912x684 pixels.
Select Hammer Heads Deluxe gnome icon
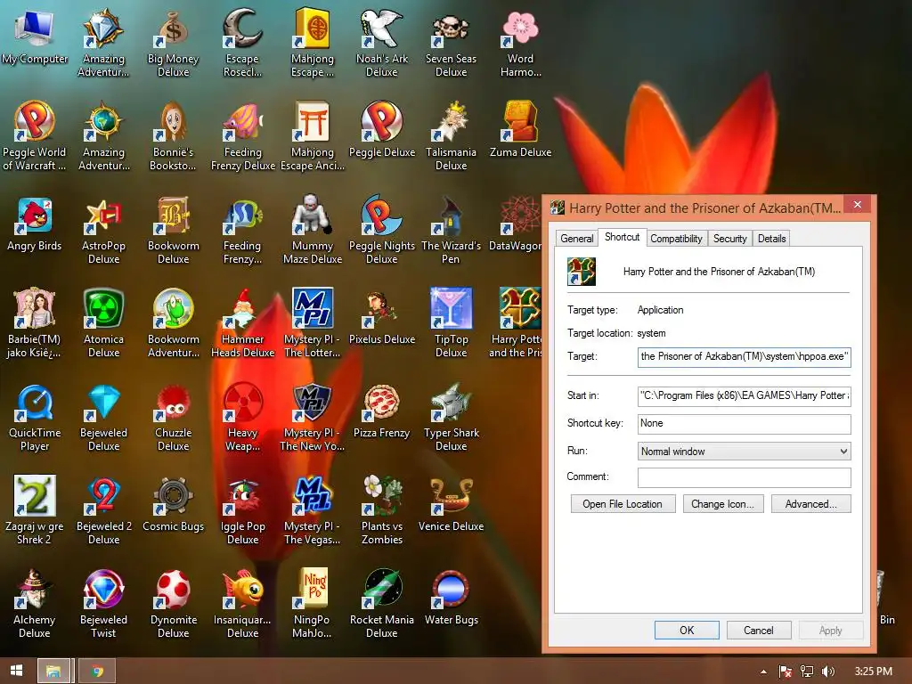pyautogui.click(x=242, y=309)
